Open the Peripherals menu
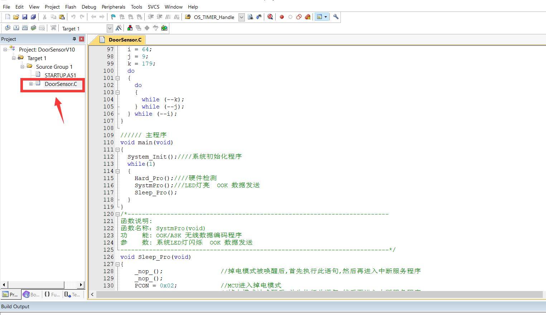 pyautogui.click(x=113, y=7)
